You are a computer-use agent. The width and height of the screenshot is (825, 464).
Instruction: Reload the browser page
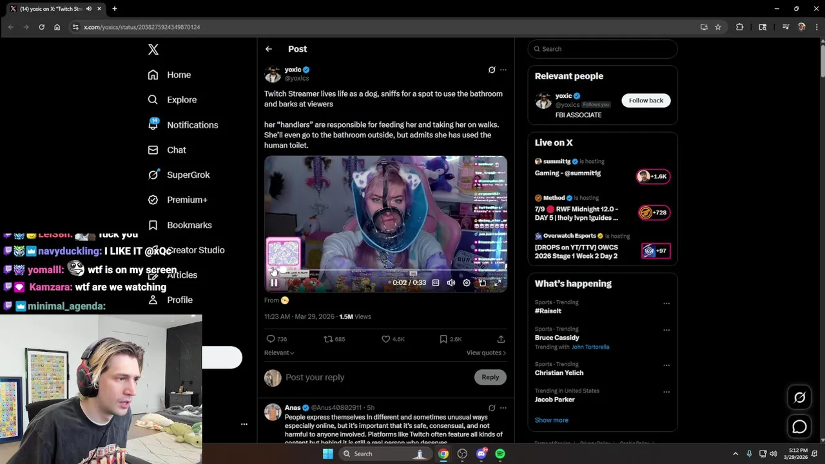coord(41,27)
